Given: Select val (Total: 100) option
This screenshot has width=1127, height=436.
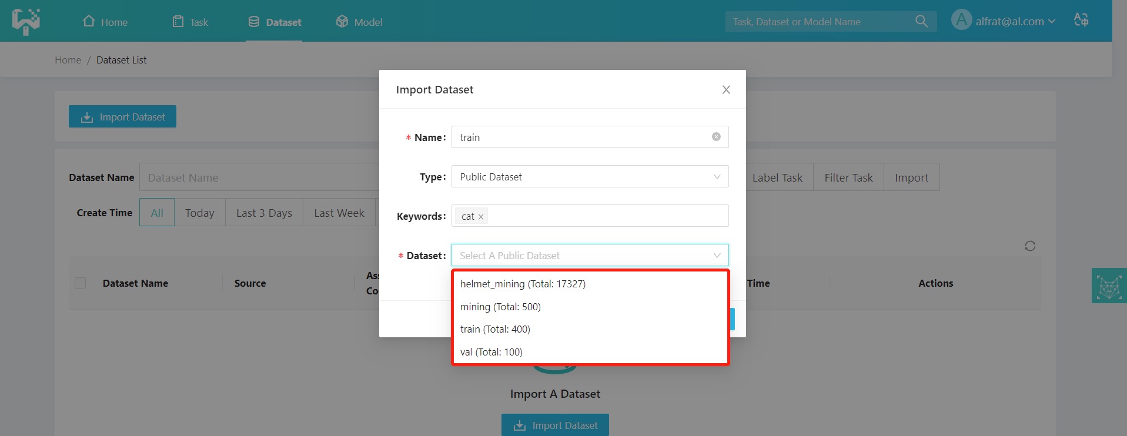Looking at the screenshot, I should (x=590, y=352).
